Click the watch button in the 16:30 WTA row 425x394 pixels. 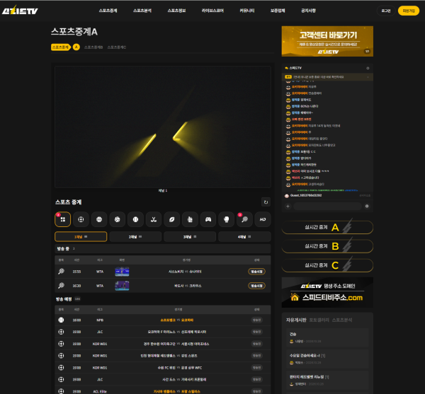(x=256, y=286)
